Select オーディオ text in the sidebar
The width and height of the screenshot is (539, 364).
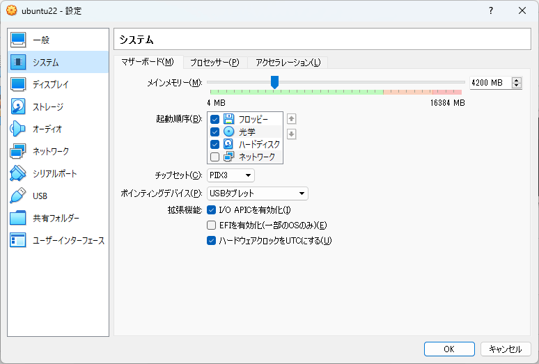click(x=47, y=129)
